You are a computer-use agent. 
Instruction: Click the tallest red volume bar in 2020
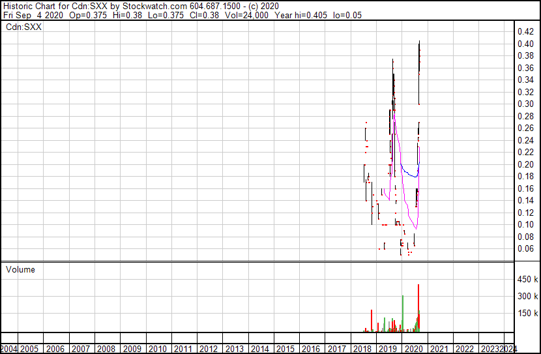(x=418, y=308)
